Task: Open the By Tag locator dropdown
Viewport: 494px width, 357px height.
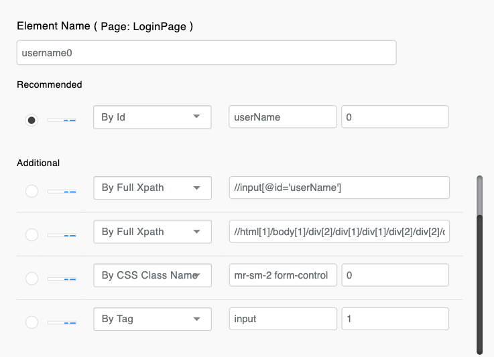Action: tap(152, 319)
